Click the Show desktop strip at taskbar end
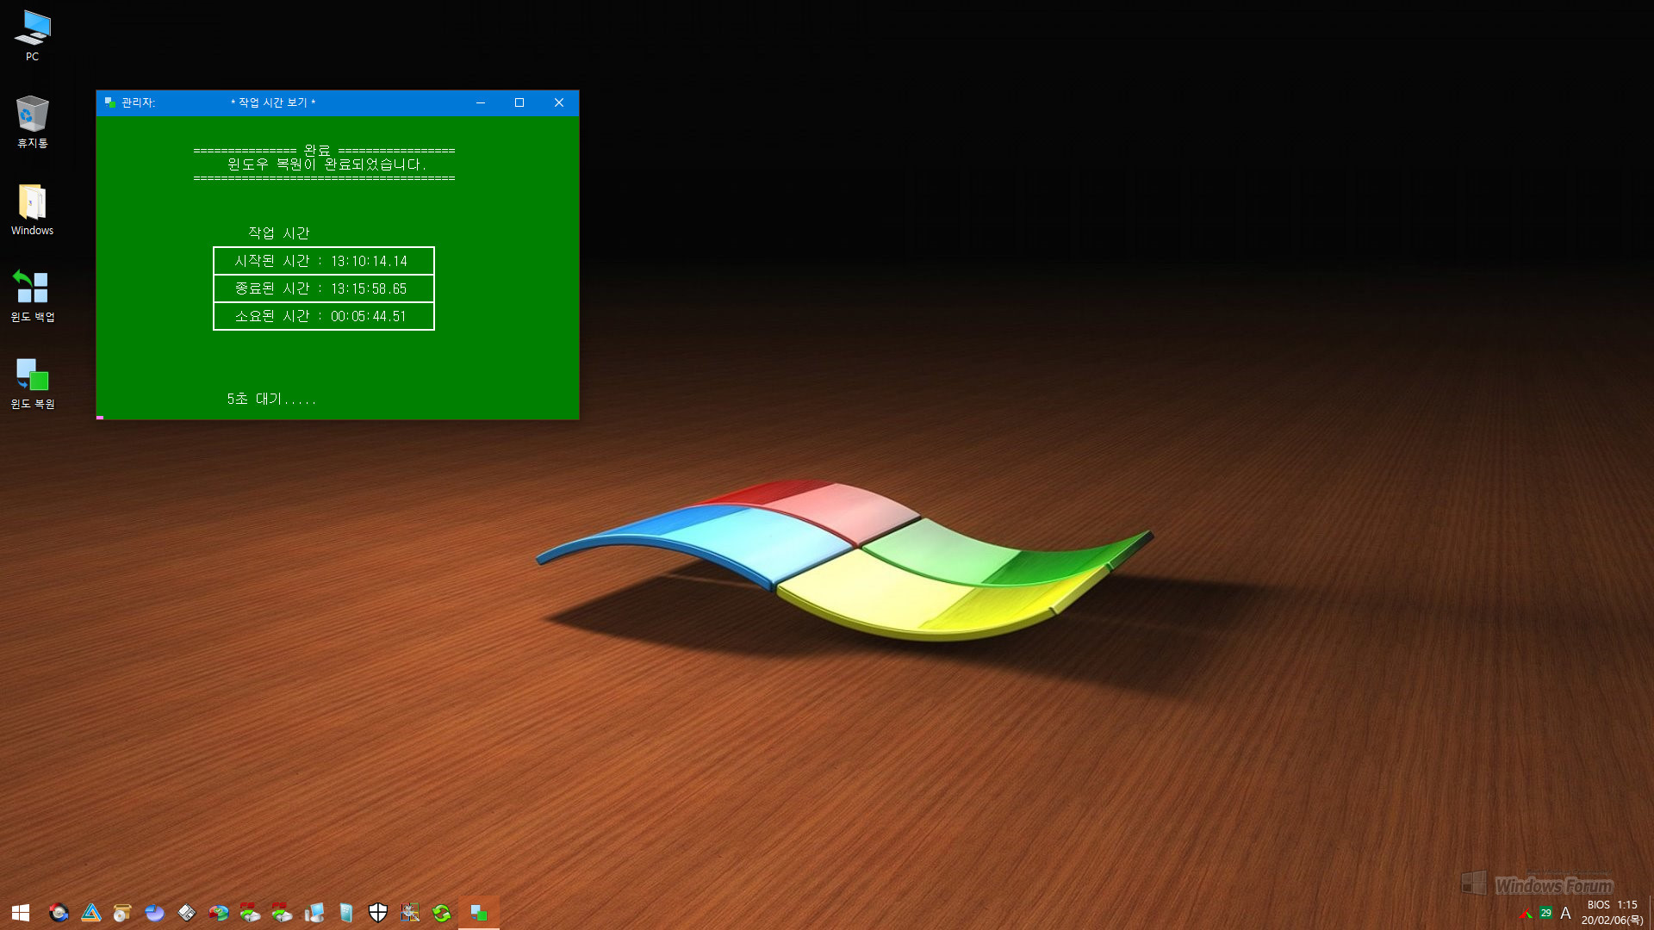This screenshot has width=1654, height=930. point(1651,913)
